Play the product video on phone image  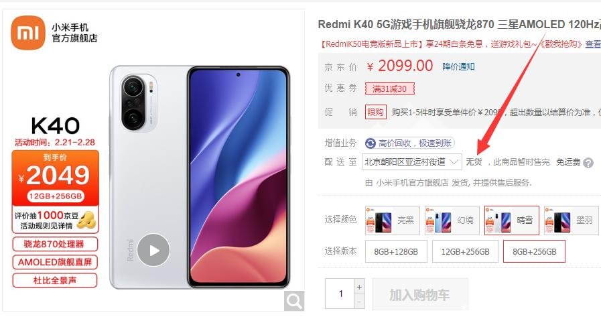153,251
